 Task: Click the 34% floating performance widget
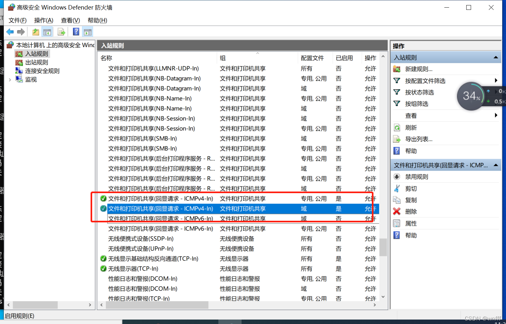(x=471, y=96)
